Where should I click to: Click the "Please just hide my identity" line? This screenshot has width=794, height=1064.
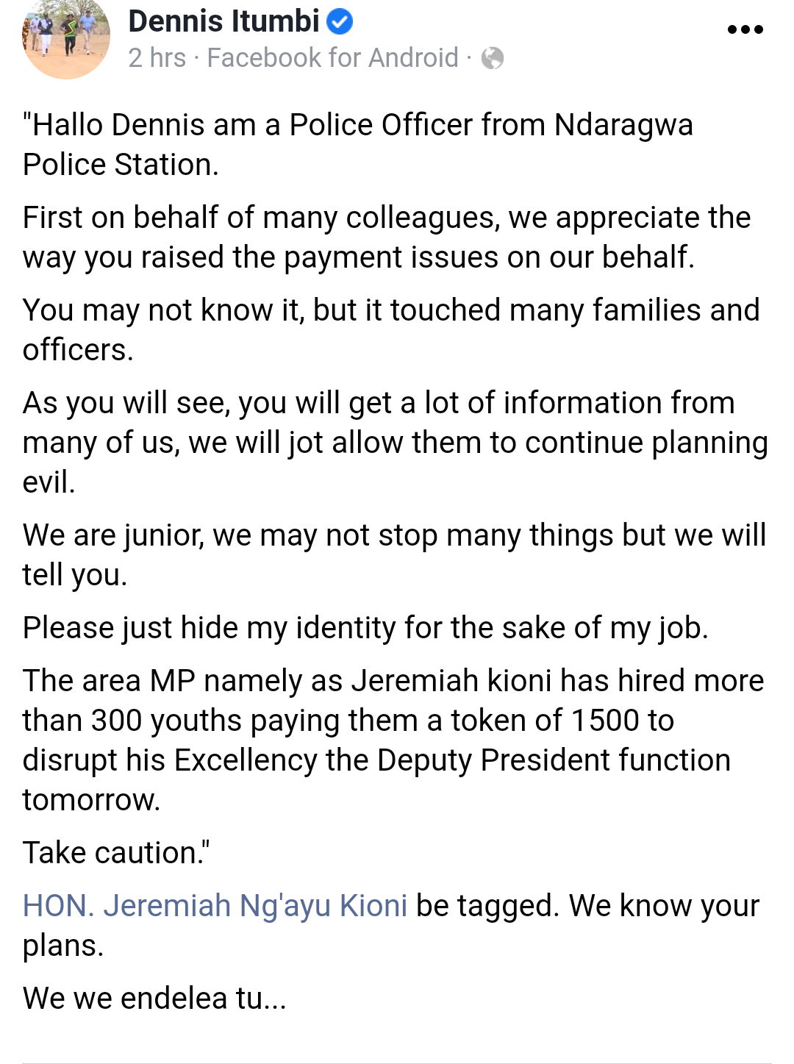pyautogui.click(x=365, y=628)
